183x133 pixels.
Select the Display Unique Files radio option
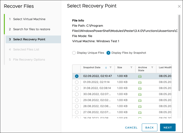coord(74,53)
